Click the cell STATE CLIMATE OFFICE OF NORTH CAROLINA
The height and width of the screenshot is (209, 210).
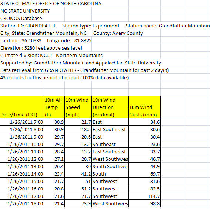(51, 3)
